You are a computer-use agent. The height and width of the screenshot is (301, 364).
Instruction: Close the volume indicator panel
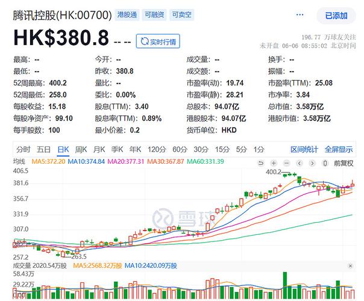pos(350,265)
